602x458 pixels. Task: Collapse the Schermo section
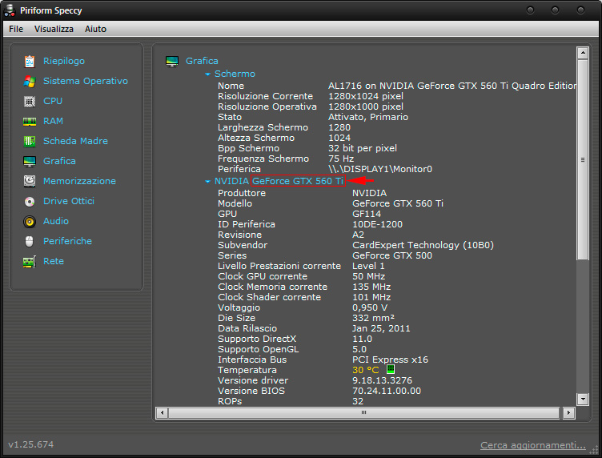pyautogui.click(x=208, y=74)
